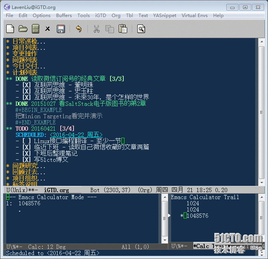Open the Tools menu

(x=84, y=16)
